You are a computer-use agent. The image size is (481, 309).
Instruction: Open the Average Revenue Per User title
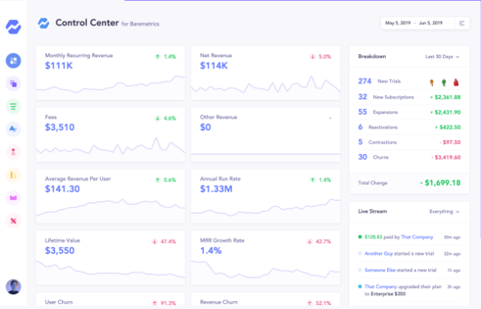[78, 179]
